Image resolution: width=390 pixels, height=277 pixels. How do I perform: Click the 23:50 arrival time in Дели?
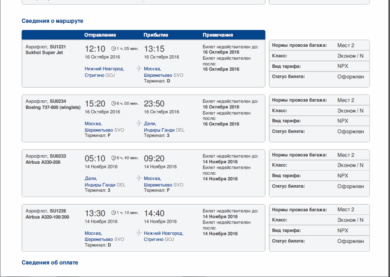coord(154,104)
